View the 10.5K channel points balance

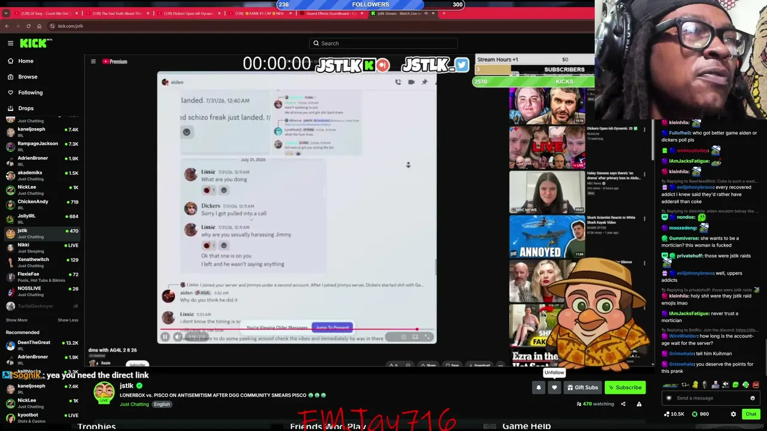click(675, 414)
